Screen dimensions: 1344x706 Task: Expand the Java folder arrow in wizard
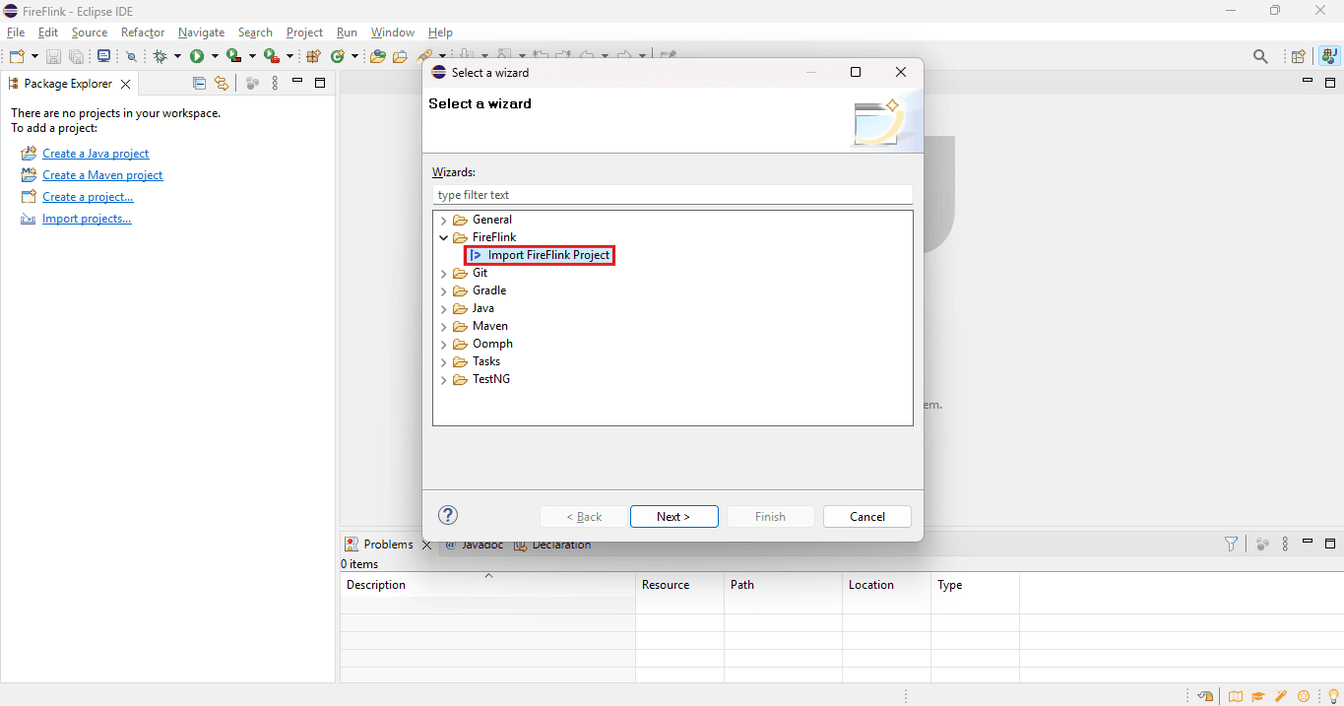pyautogui.click(x=443, y=308)
